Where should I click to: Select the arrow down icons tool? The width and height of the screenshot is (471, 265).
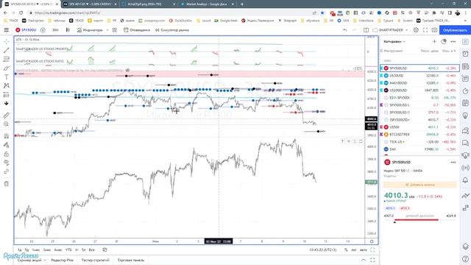pos(7,103)
